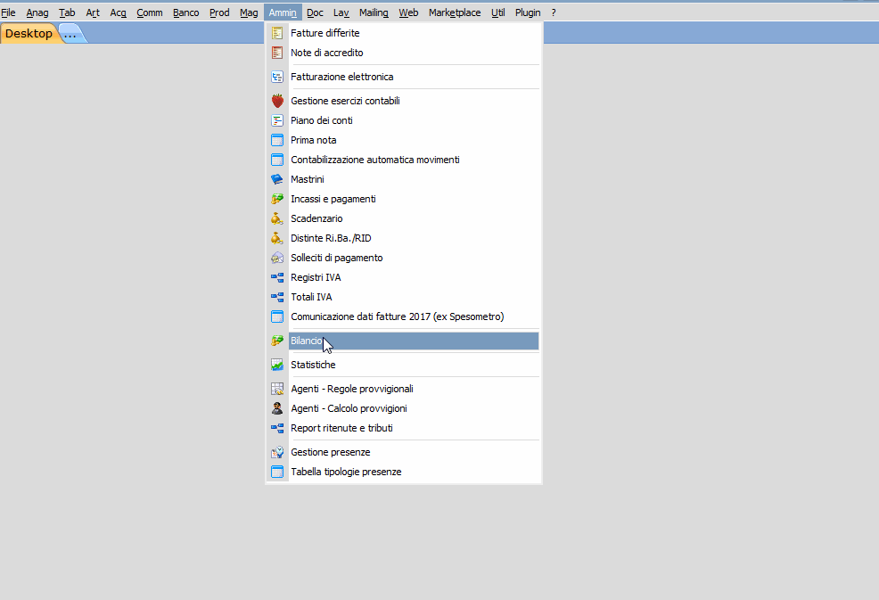Select the highlighted Bilancio entry

(x=414, y=341)
